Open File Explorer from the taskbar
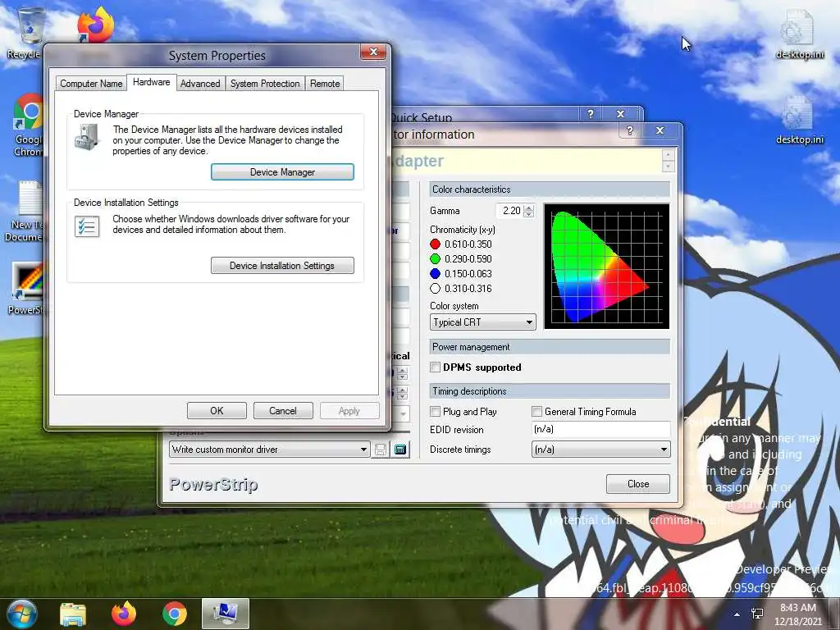Screen dimensions: 840x630 tap(73, 614)
